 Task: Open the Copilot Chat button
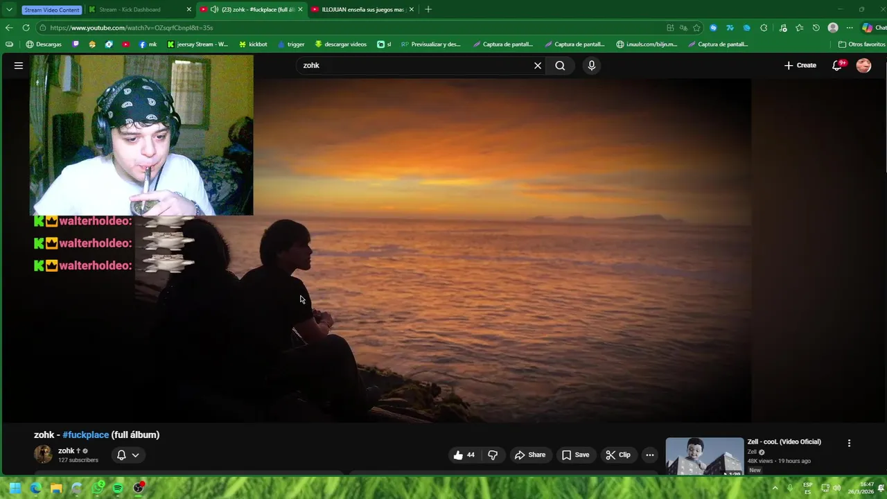(873, 28)
